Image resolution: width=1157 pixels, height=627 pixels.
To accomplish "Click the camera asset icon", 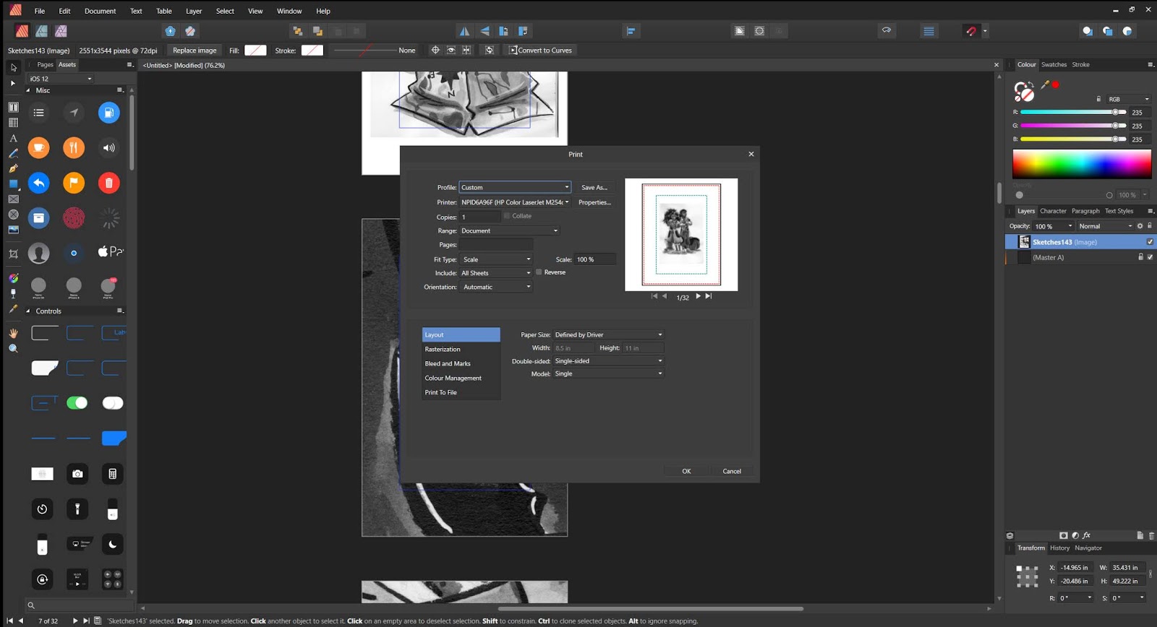I will (77, 474).
